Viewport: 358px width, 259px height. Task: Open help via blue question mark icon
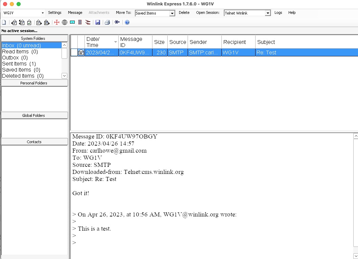coord(127,23)
